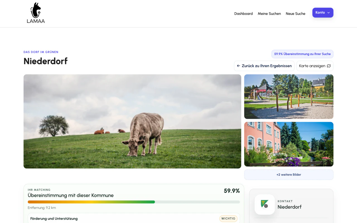Open the pink building with flowers thumbnail
Viewport: 357px width, 223px height.
(x=289, y=144)
